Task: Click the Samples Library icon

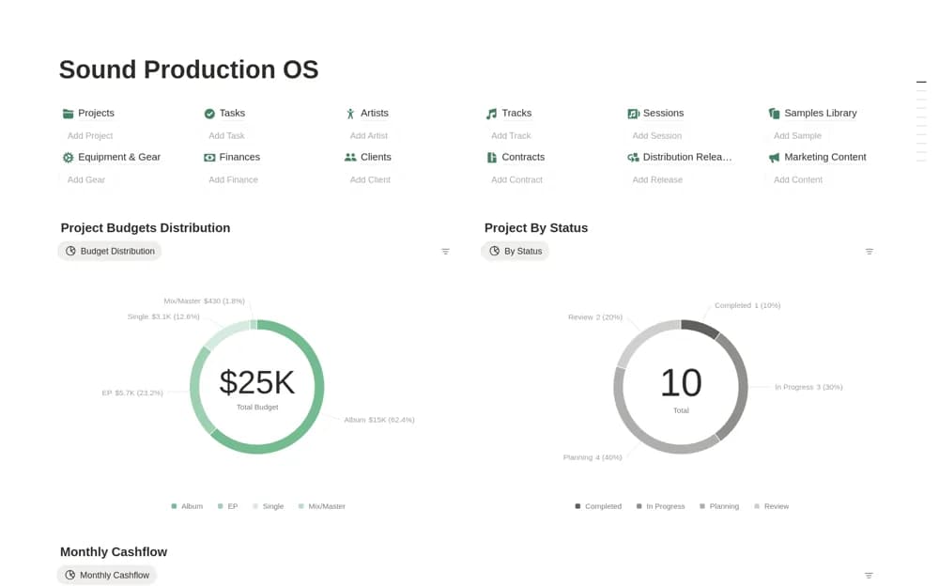Action: coord(775,114)
